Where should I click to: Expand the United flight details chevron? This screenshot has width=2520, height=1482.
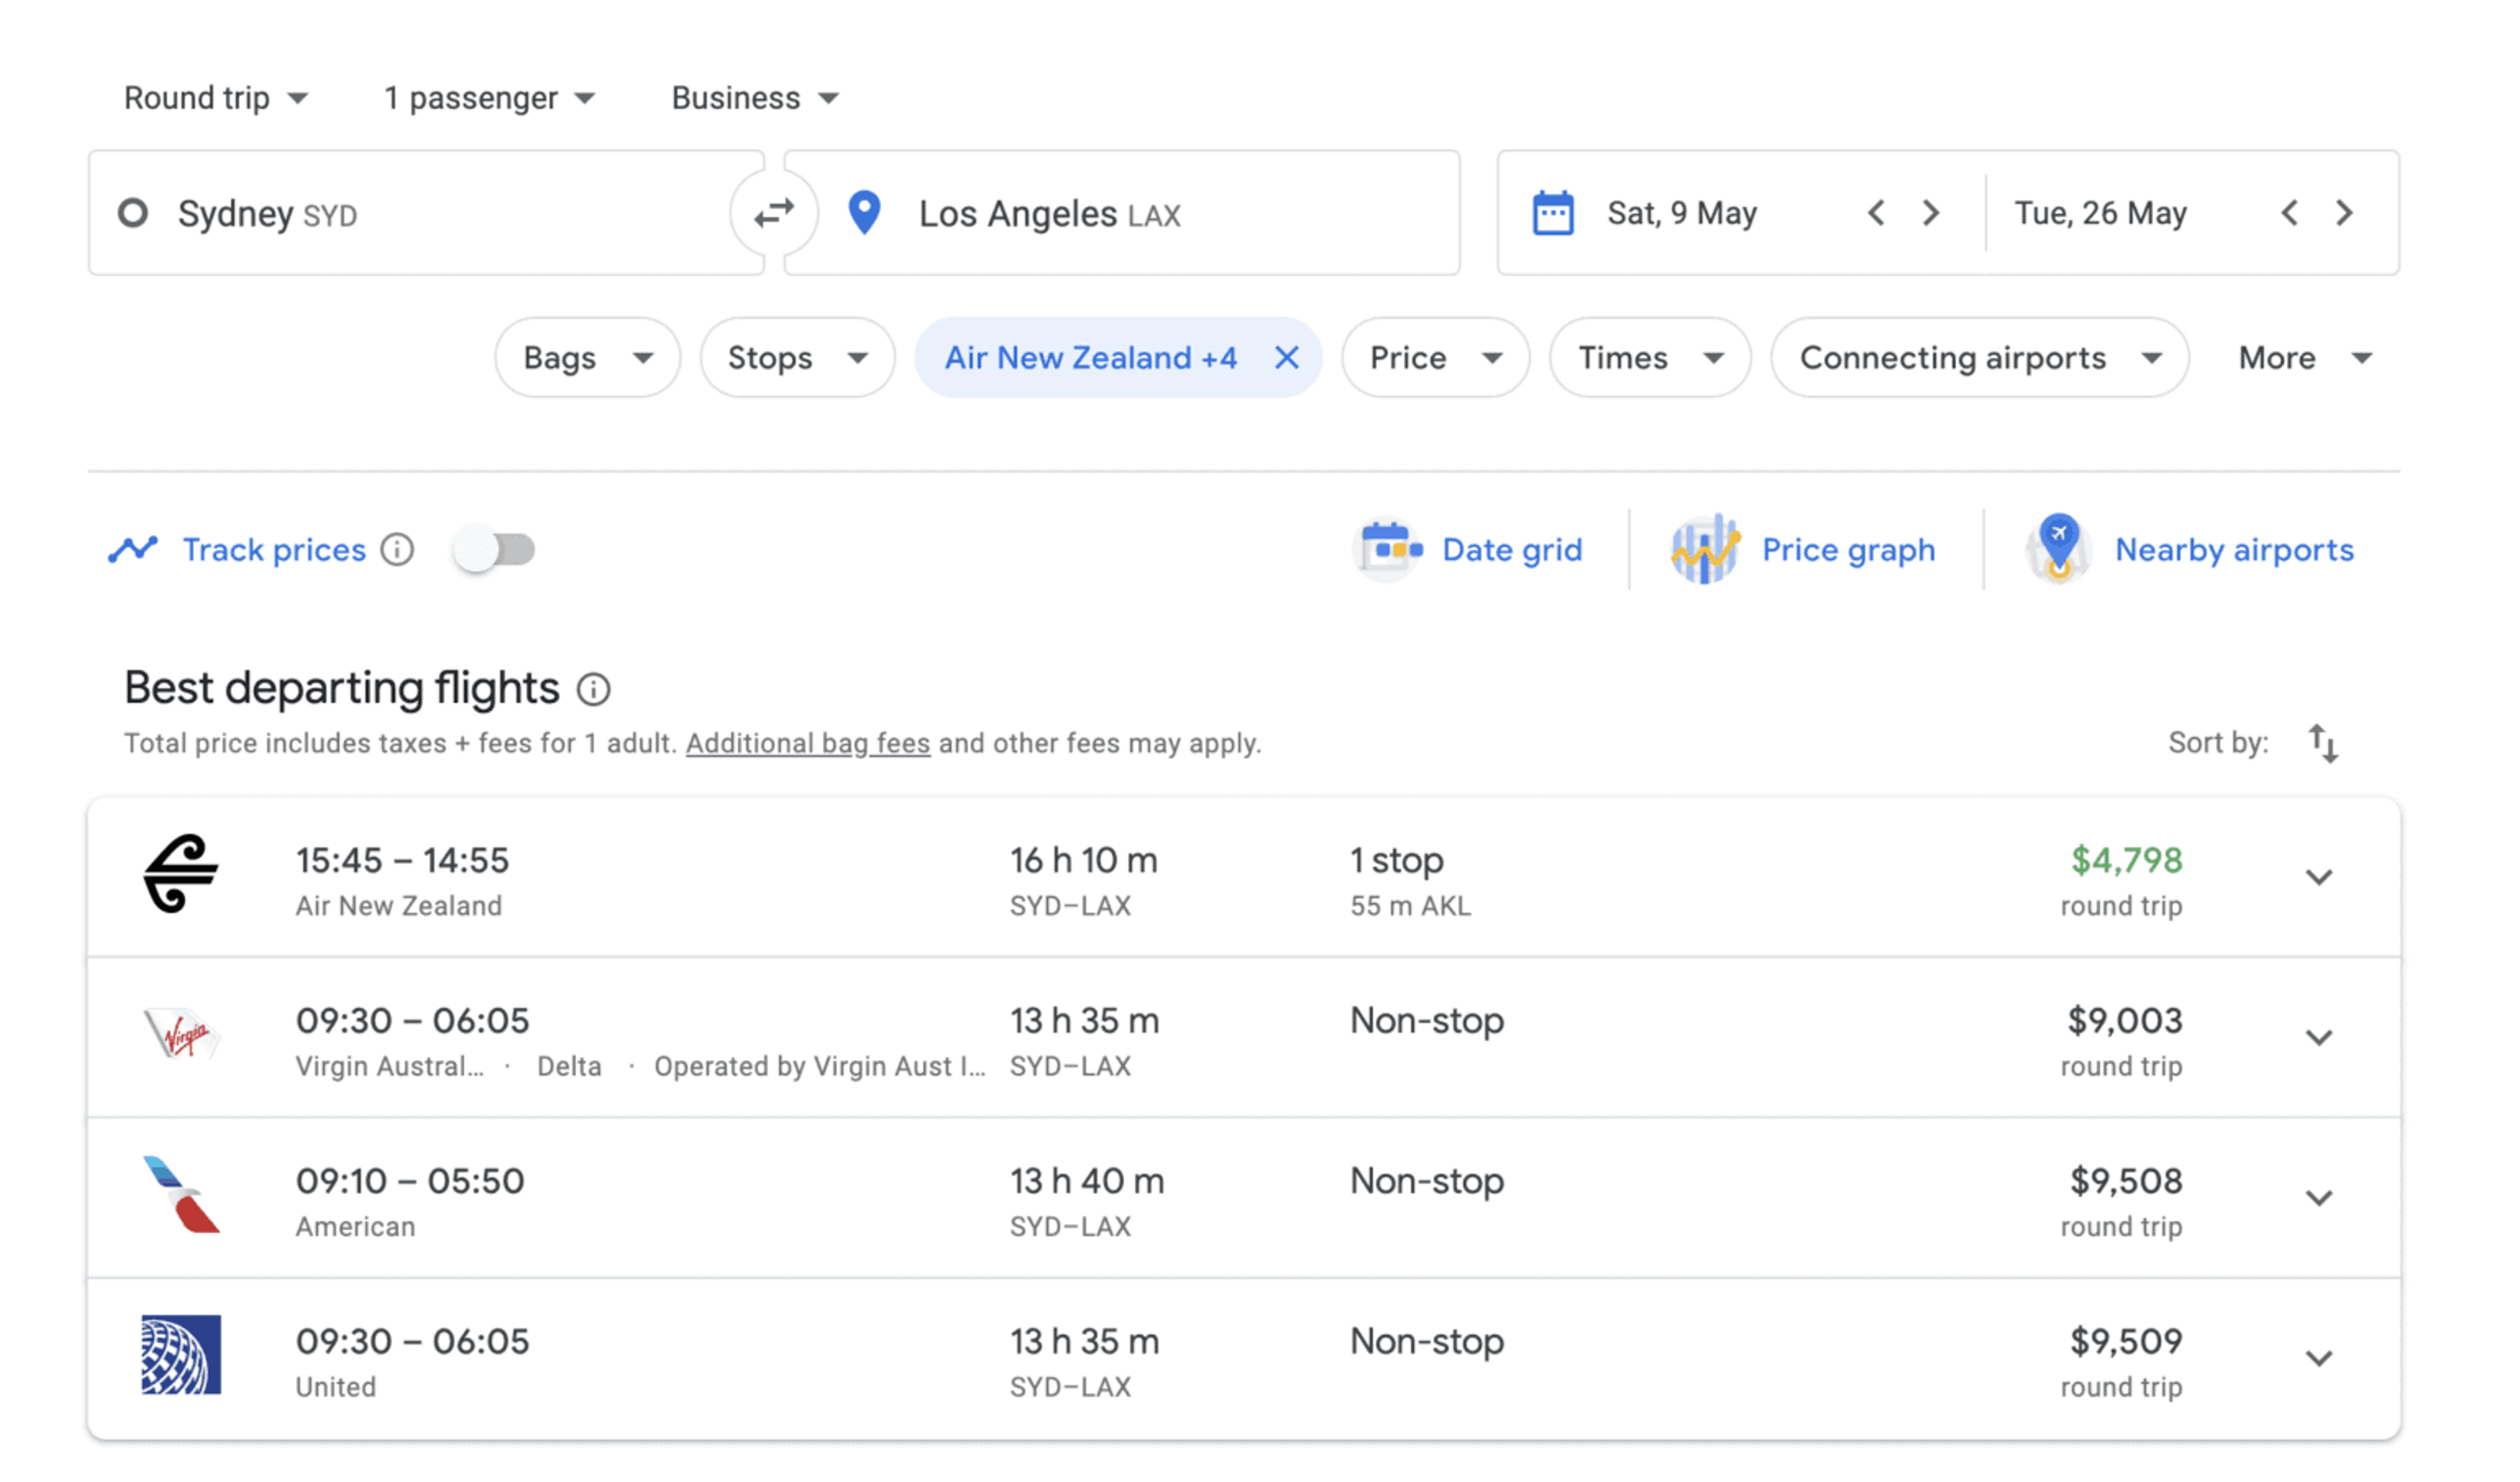pos(2318,1358)
